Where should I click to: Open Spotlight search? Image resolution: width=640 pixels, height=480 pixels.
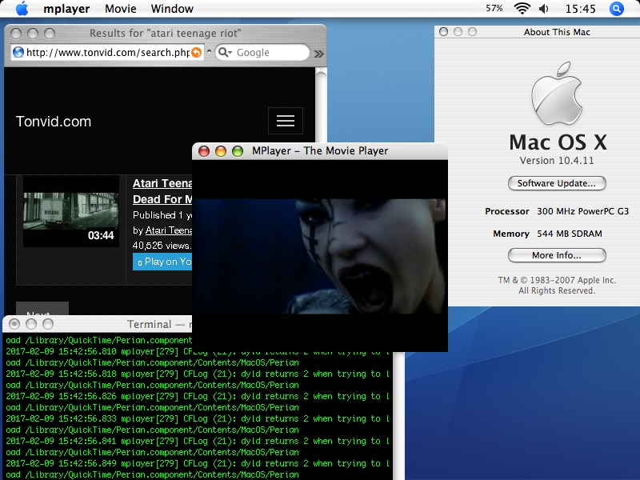(x=617, y=9)
